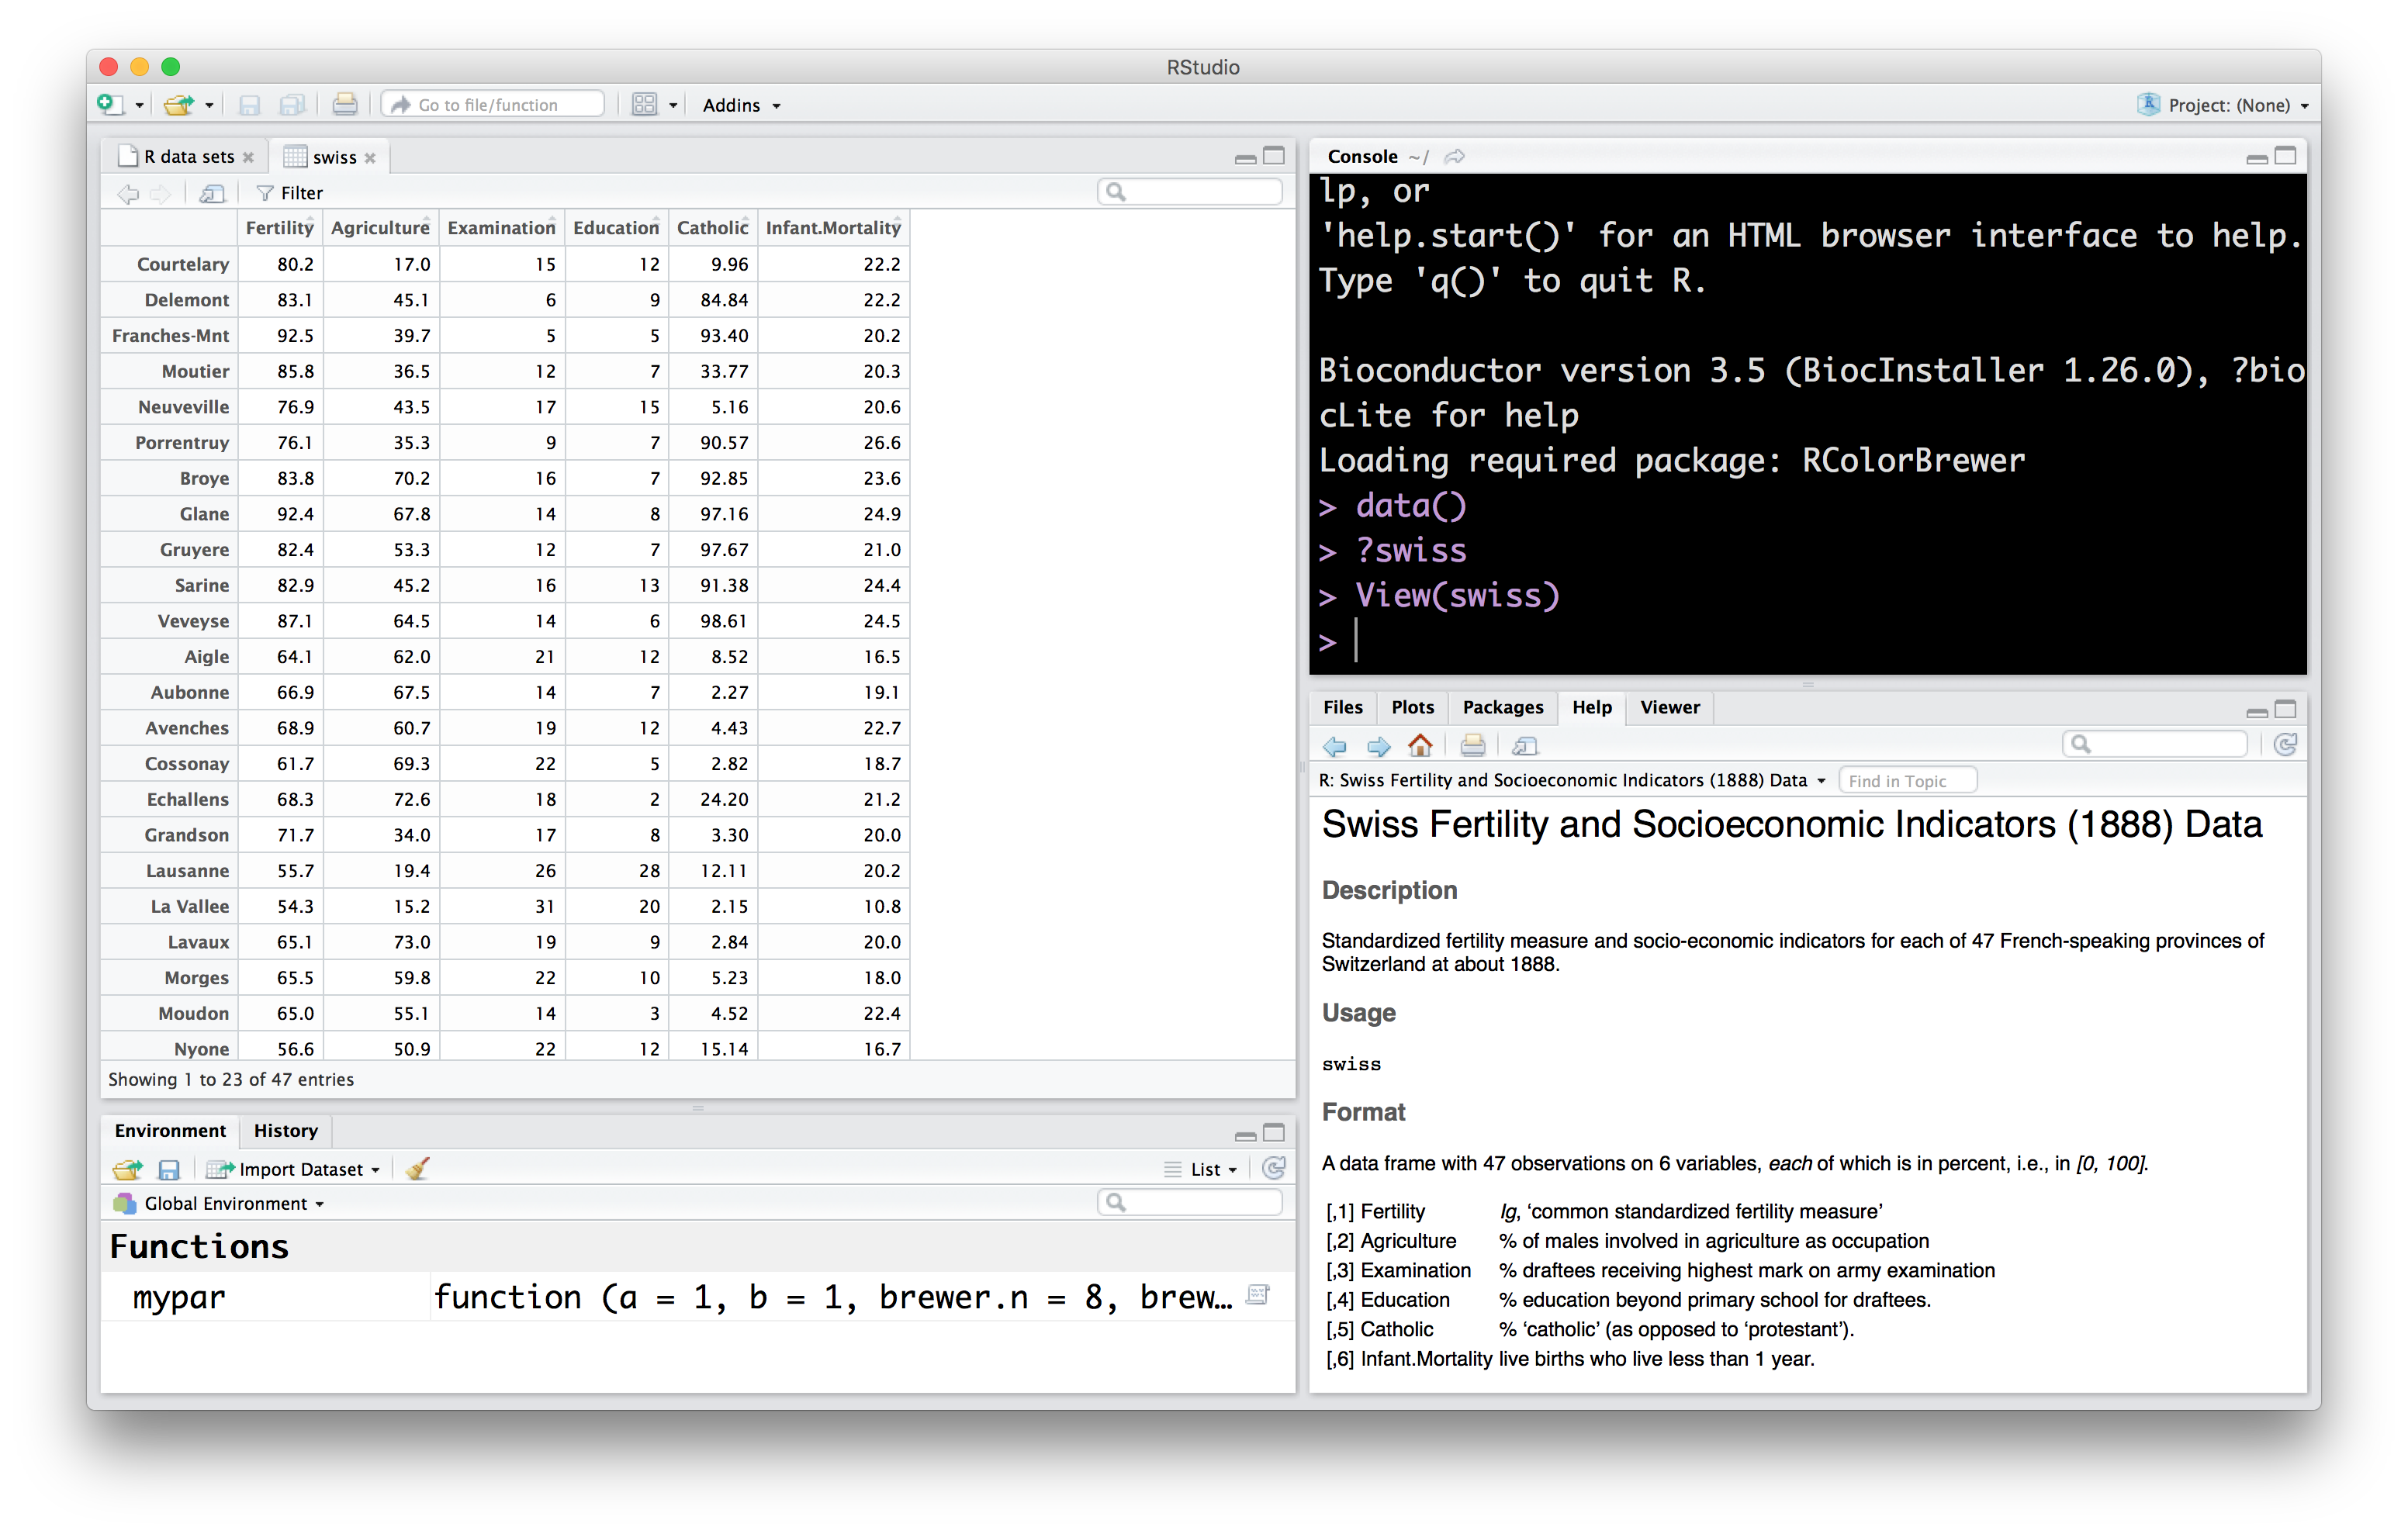Open the Help topic history dropdown
Viewport: 2408px width, 1534px height.
(1573, 781)
